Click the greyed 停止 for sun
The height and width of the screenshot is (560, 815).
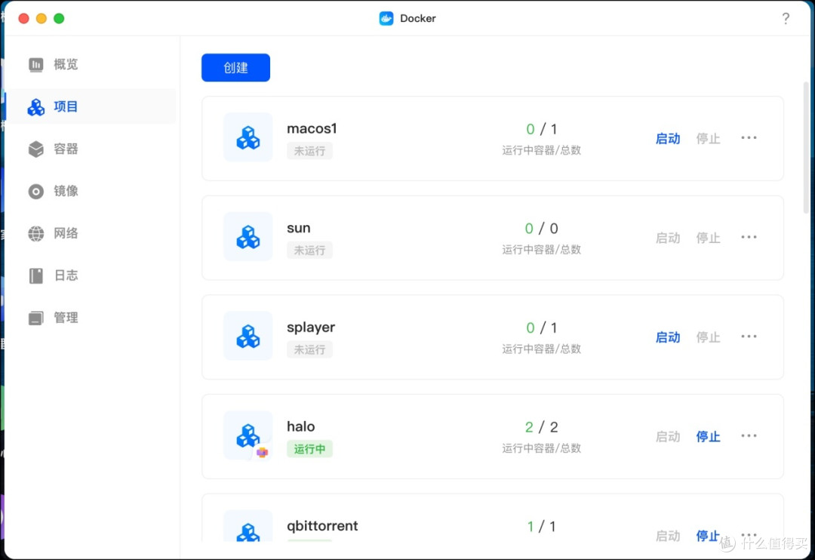coord(708,238)
